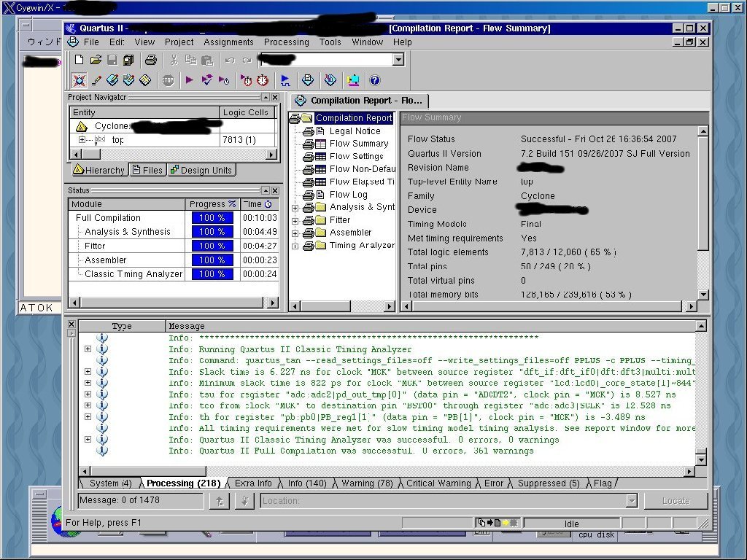Image resolution: width=747 pixels, height=560 pixels.
Task: Click the next message down arrow button
Action: point(244,501)
